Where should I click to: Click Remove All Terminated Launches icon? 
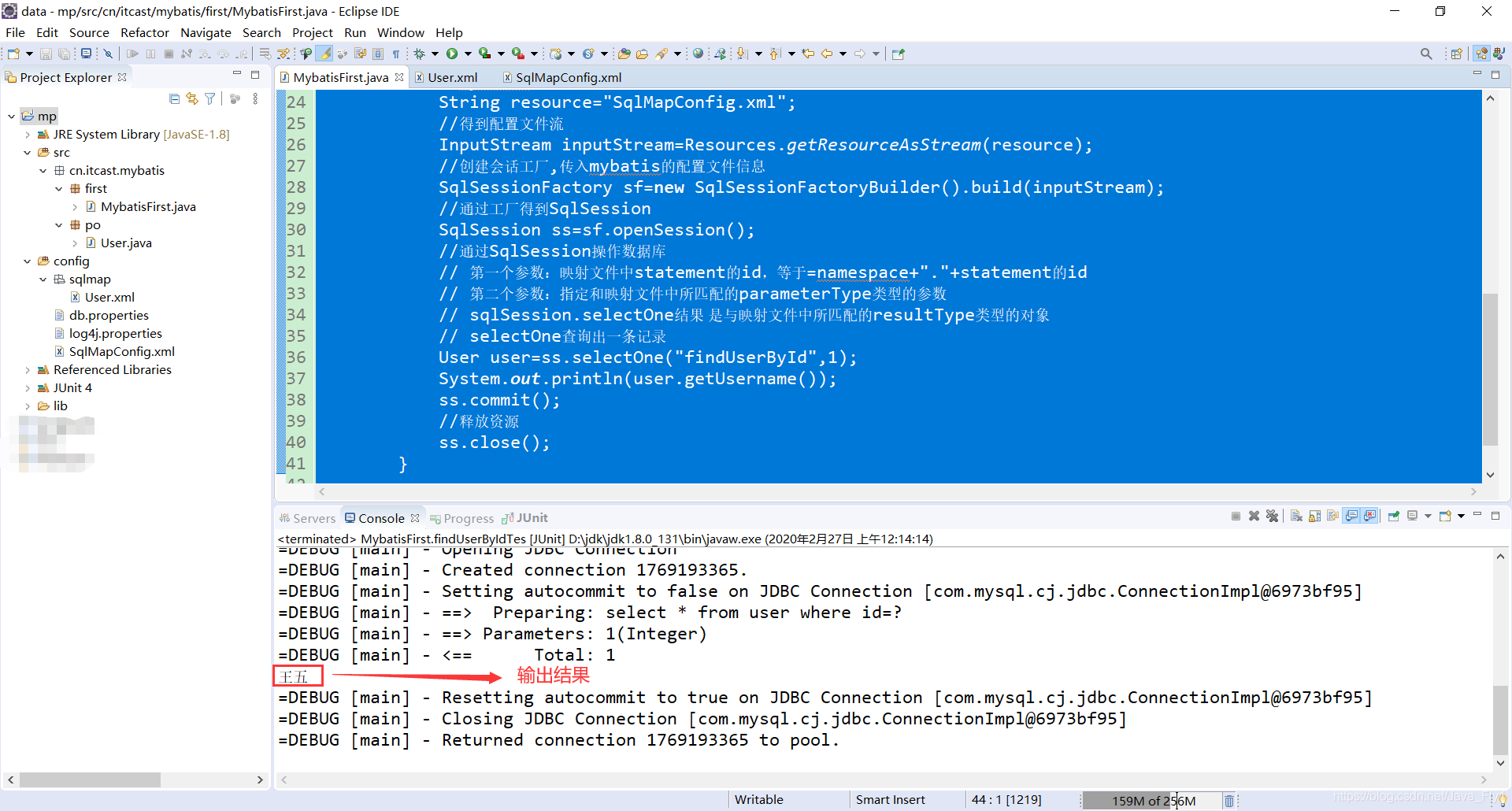1272,517
